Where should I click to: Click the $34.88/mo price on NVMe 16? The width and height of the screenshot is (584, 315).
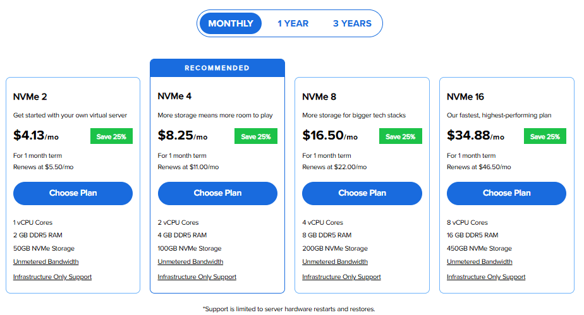pos(475,136)
